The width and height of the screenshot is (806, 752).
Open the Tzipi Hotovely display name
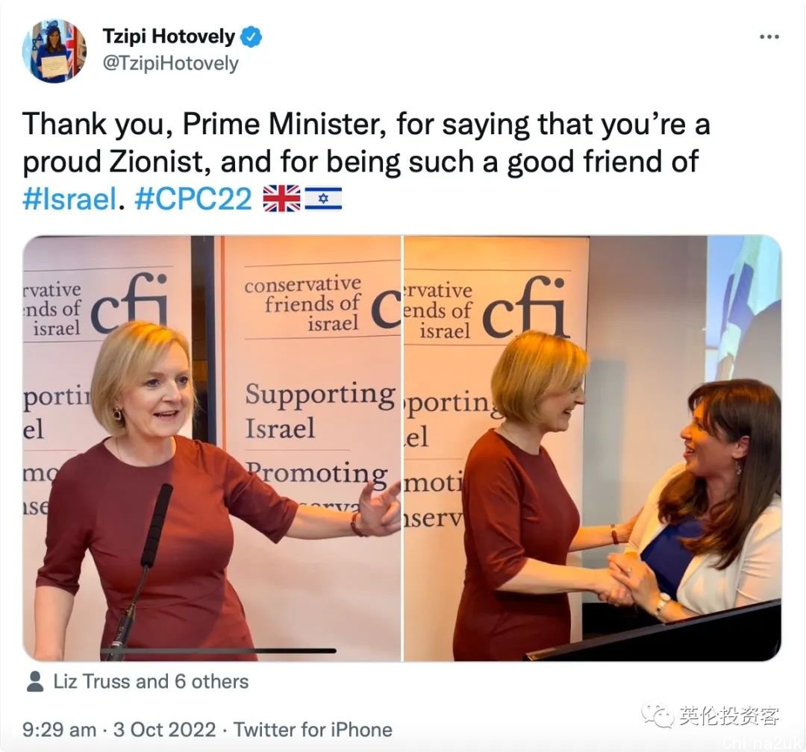[169, 37]
